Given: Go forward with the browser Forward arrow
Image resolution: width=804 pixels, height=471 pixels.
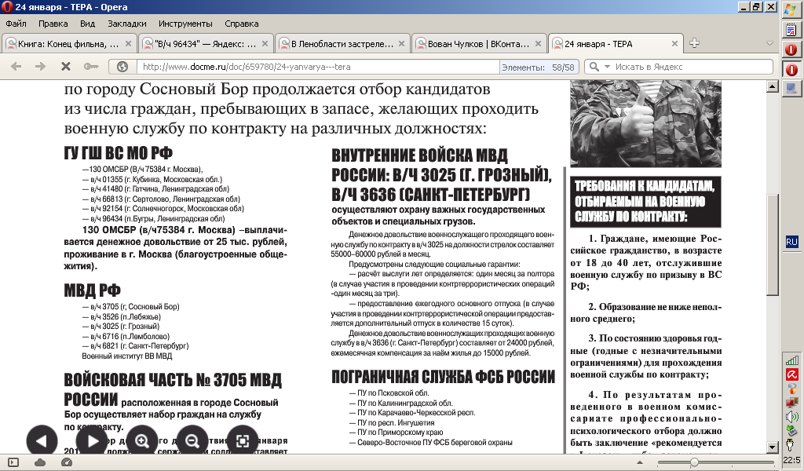Looking at the screenshot, I should (x=41, y=67).
